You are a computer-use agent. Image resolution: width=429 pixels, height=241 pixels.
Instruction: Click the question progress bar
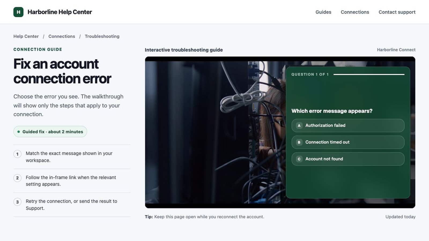click(x=369, y=74)
